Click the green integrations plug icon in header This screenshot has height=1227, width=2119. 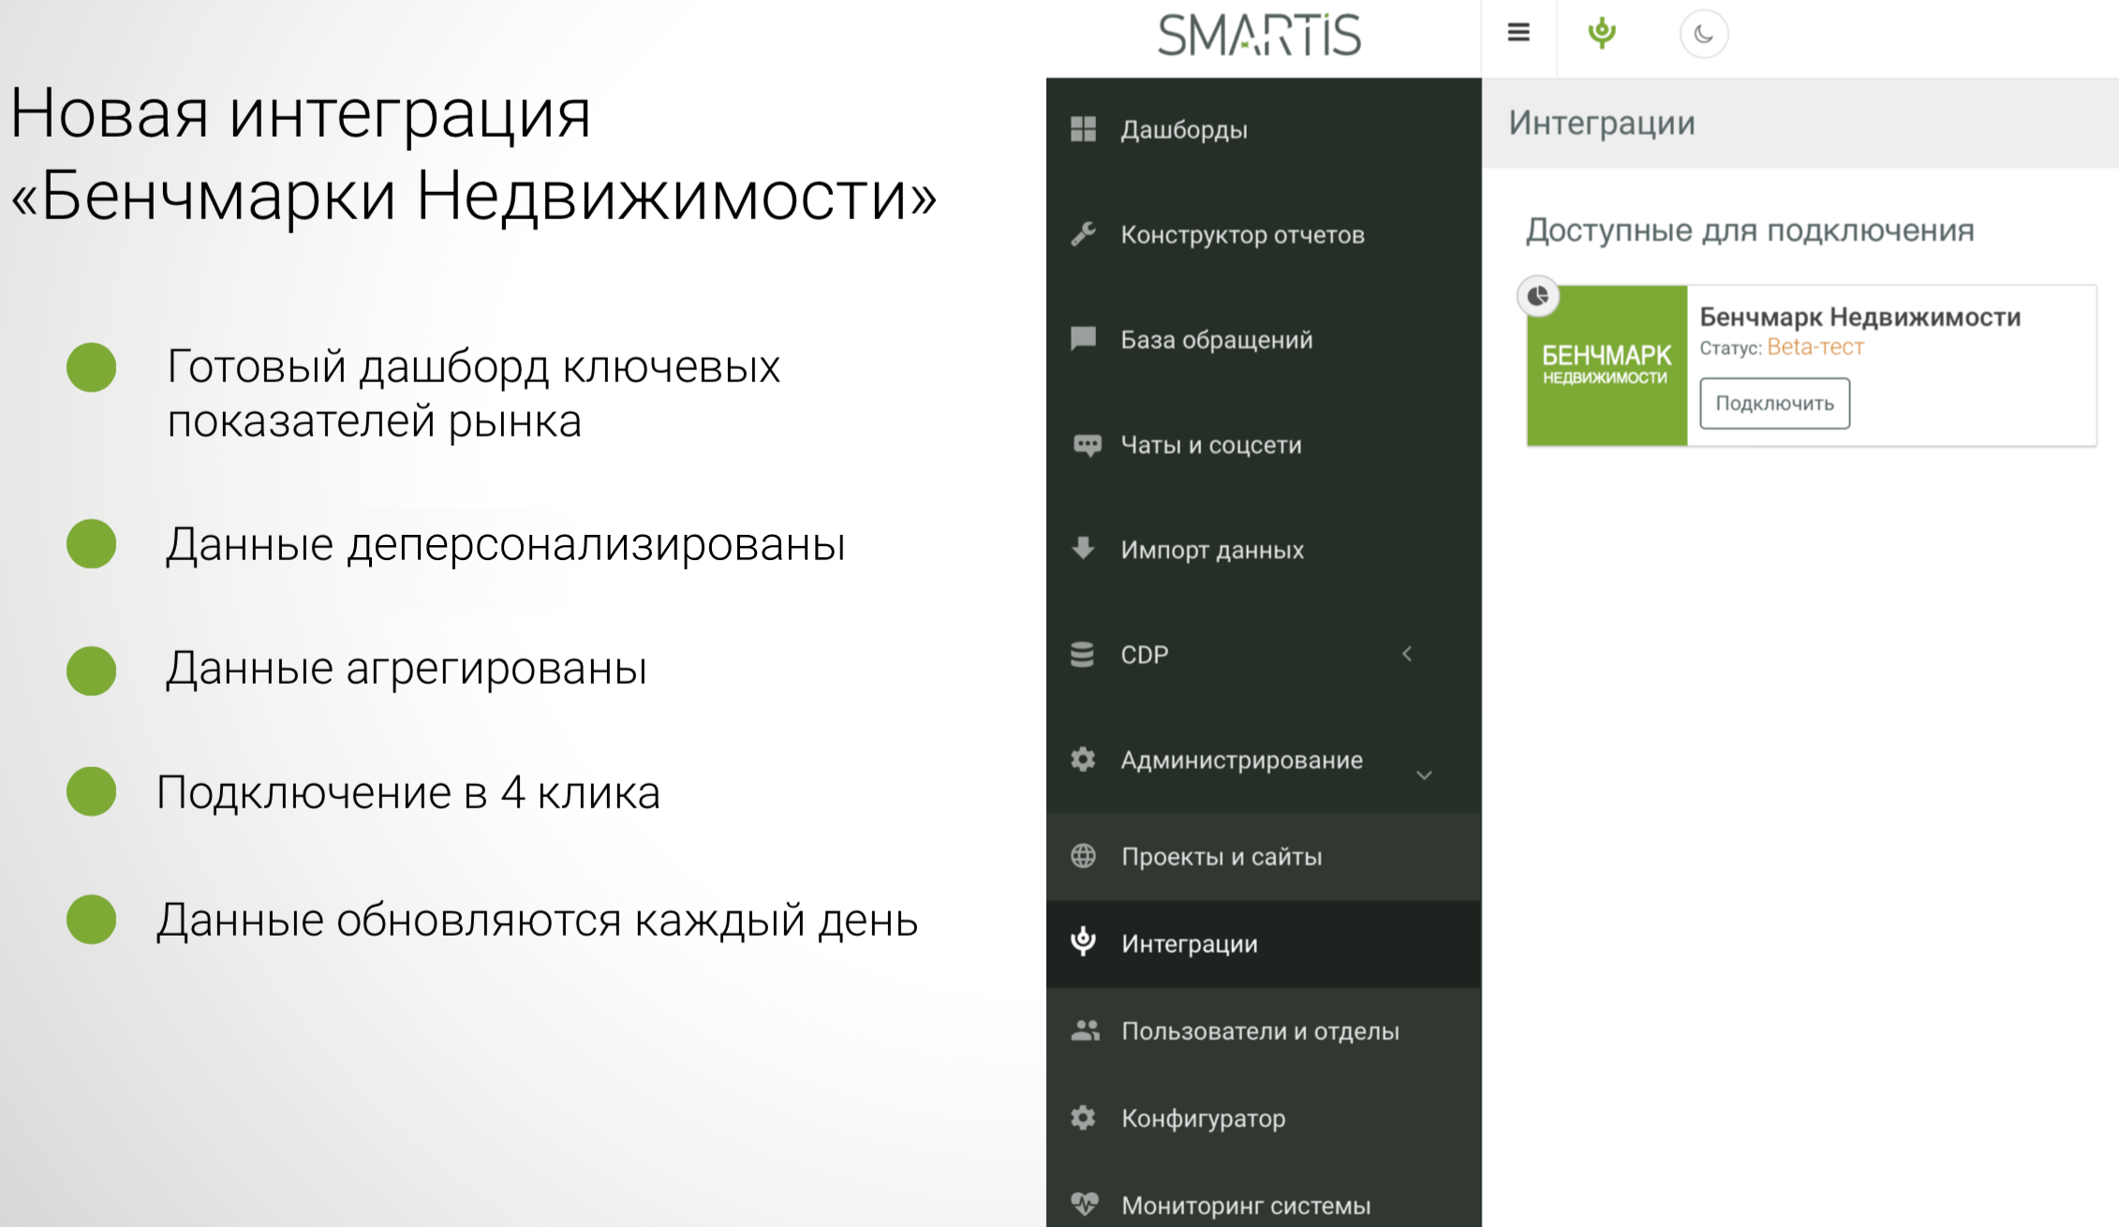[1602, 34]
